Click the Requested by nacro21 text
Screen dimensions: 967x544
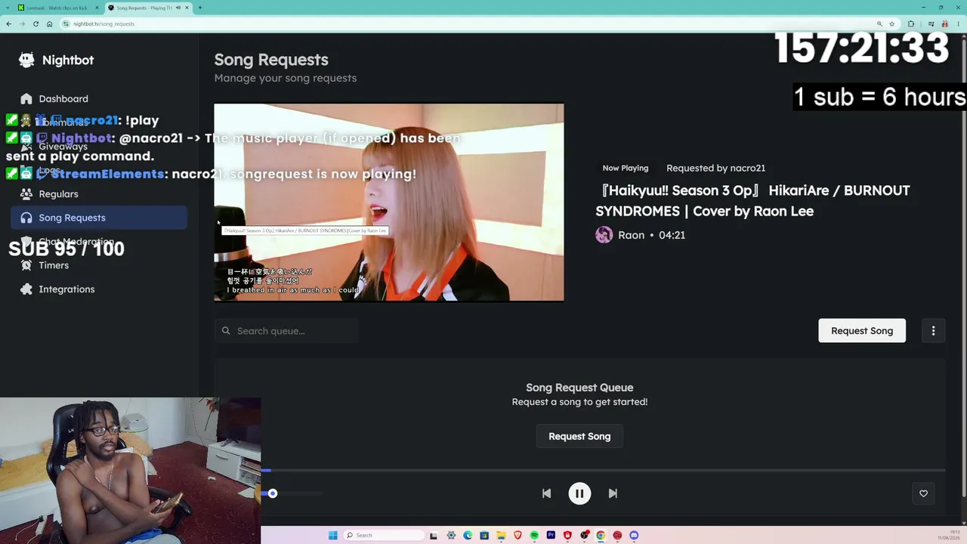[715, 168]
